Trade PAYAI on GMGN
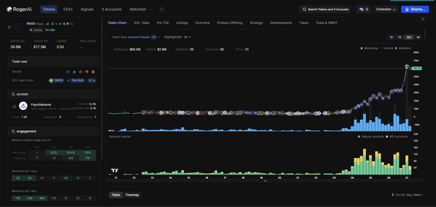 56,80
